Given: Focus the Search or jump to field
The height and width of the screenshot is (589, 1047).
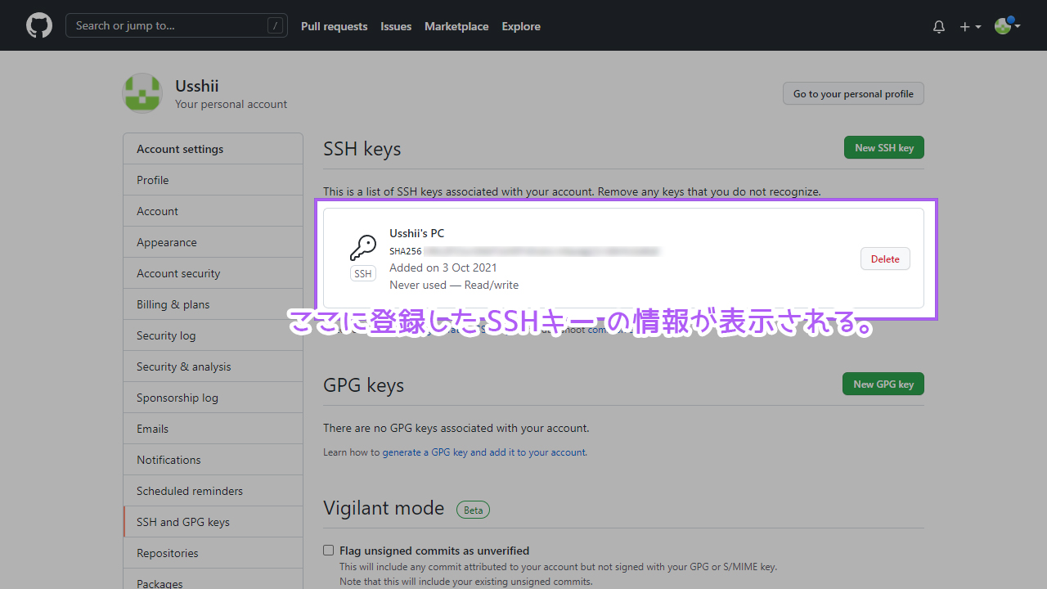Looking at the screenshot, I should 177,26.
